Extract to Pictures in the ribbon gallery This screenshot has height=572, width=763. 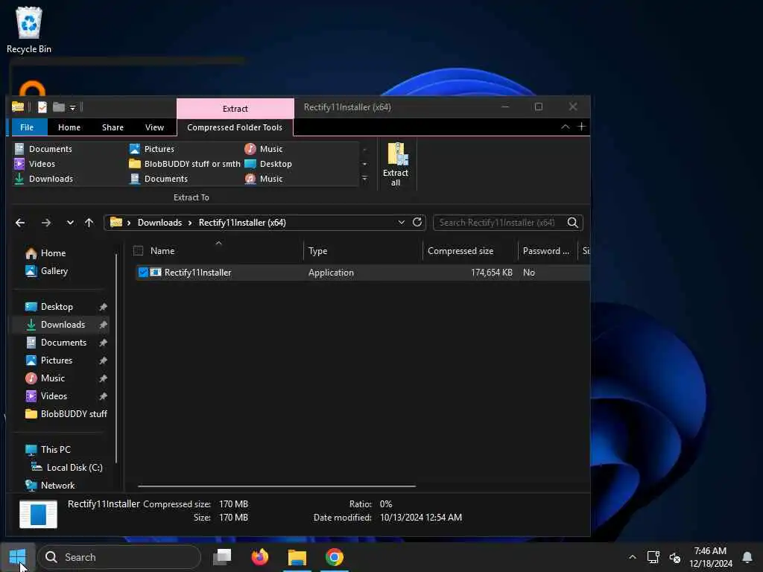pyautogui.click(x=152, y=149)
